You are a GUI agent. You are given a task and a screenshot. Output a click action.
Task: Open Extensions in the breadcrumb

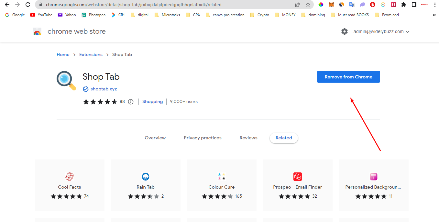[x=91, y=54]
